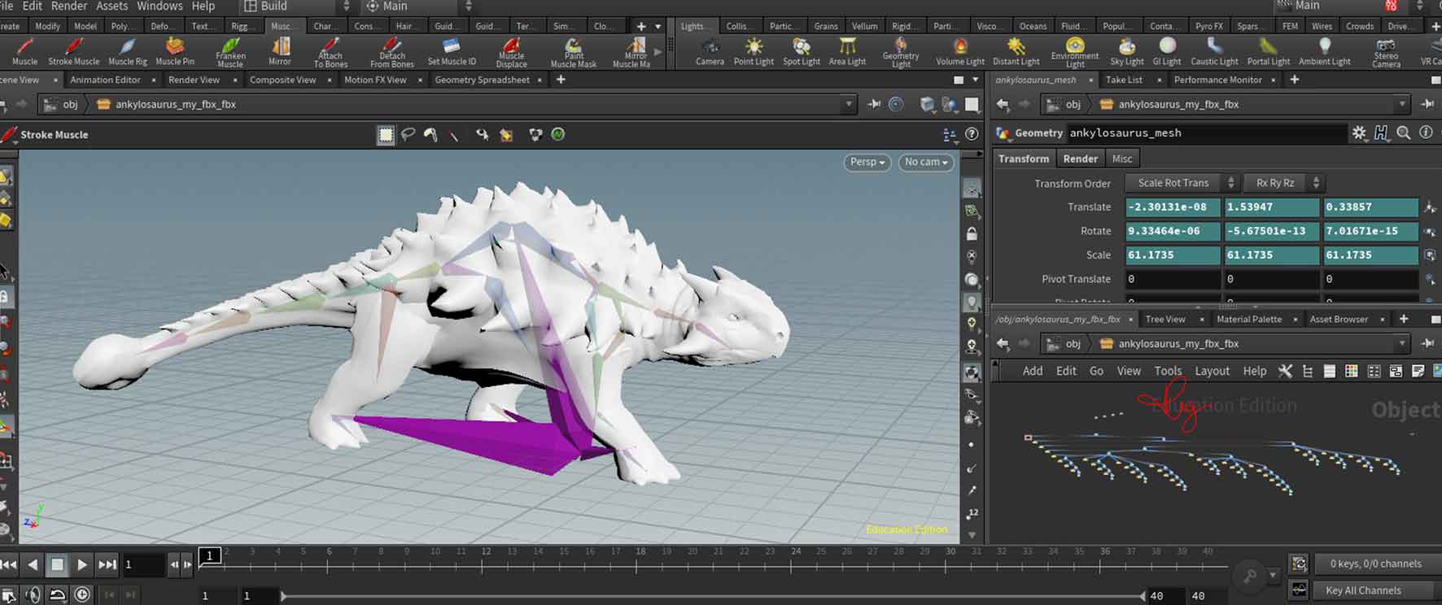Add an Environment Light
The height and width of the screenshot is (605, 1442).
coord(1075,52)
